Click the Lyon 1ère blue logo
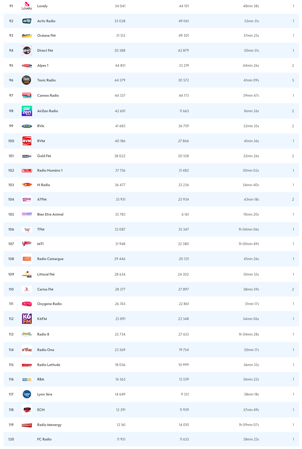 27,394
